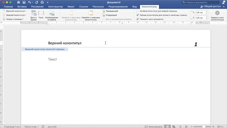Redo with the circular arrow icon
227x128 pixels.
pyautogui.click(x=37, y=2)
